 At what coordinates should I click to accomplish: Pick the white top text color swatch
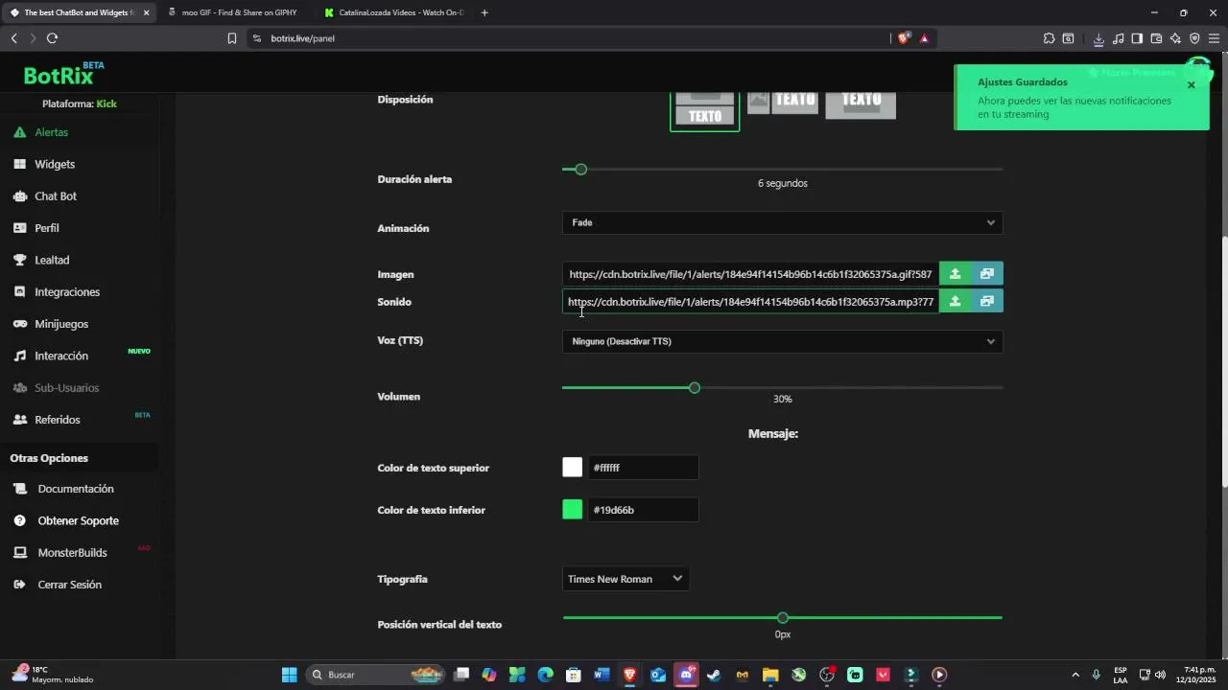pos(573,468)
